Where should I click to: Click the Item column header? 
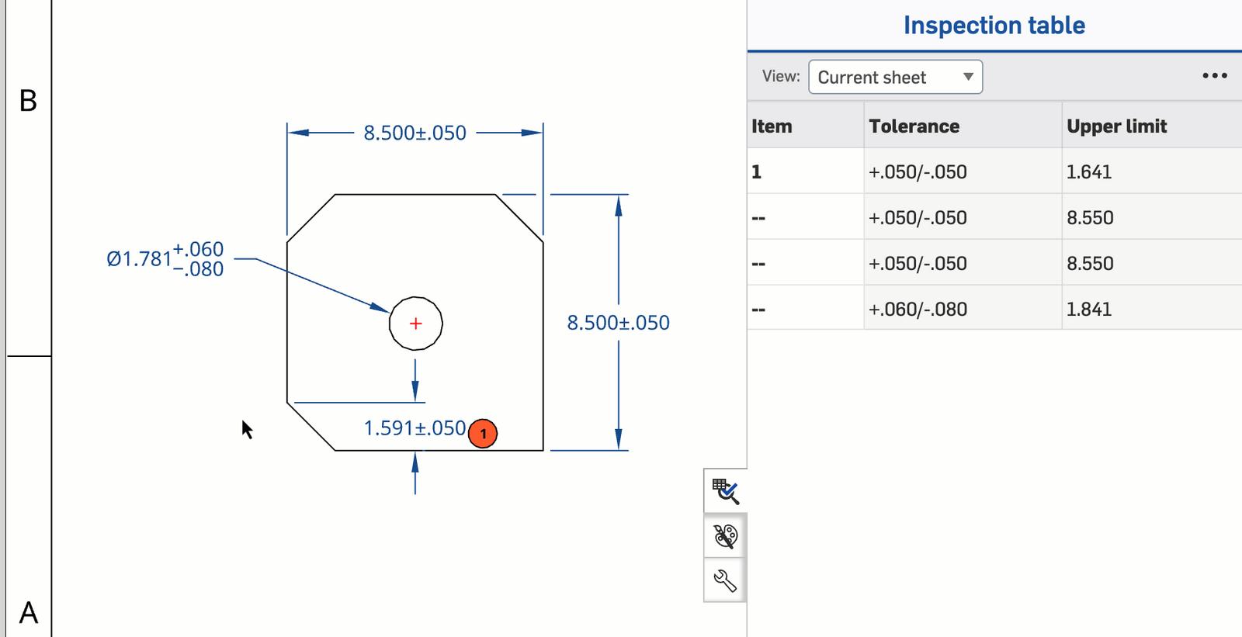pyautogui.click(x=772, y=126)
